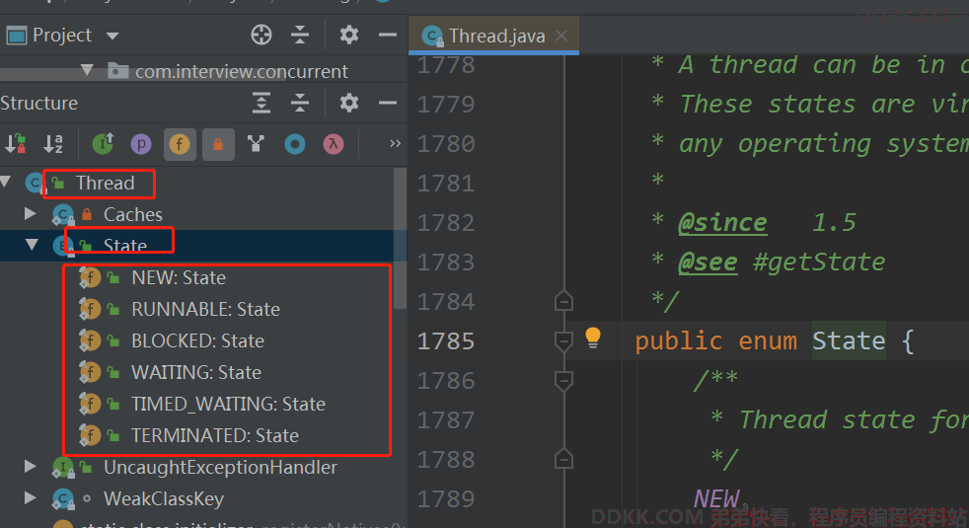Expand all in the Structure panel
This screenshot has height=528, width=969.
[261, 103]
